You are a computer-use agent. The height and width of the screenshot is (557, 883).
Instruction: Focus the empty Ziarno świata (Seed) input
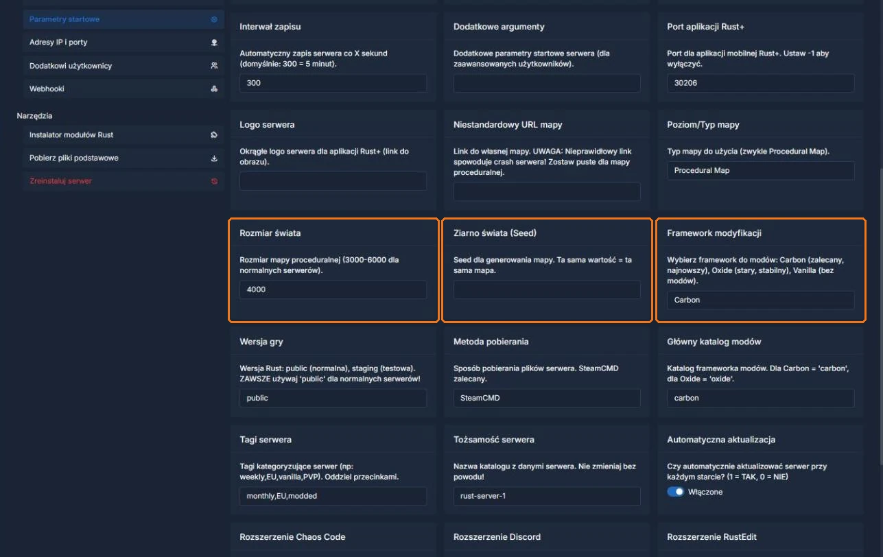tap(547, 289)
